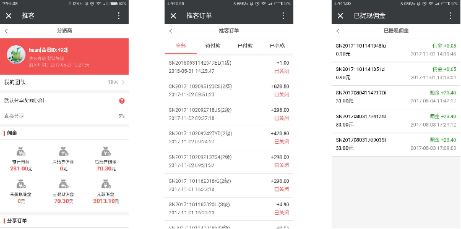461x229 pixels.
Task: Open the three-dot menu on the 推客 screen
Action: coord(119,16)
